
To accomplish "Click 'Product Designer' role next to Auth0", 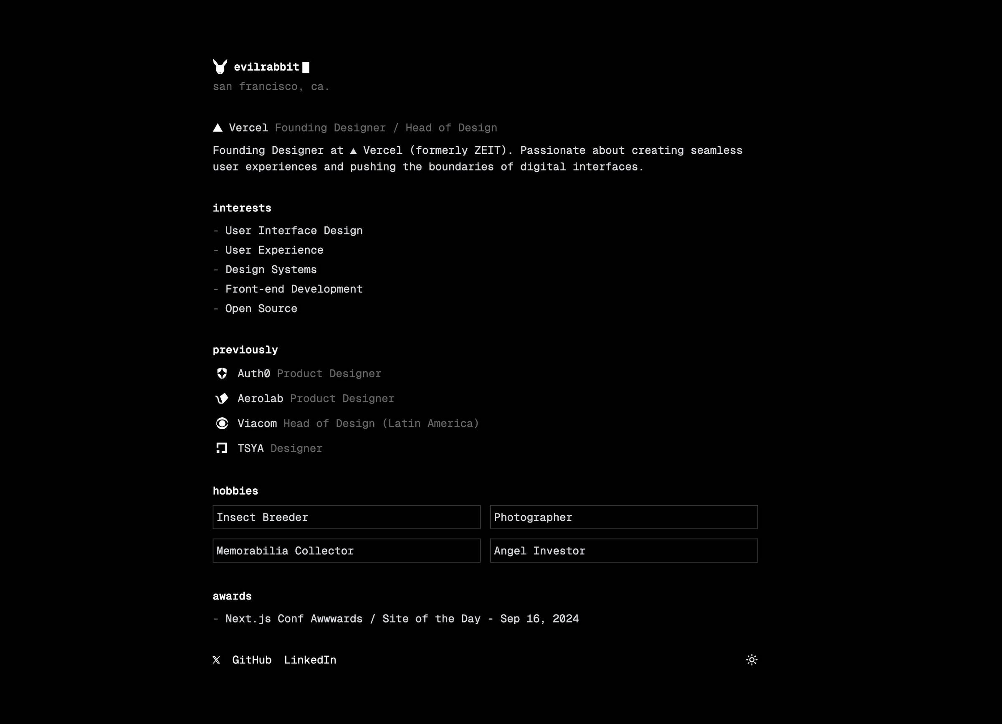I will tap(329, 373).
